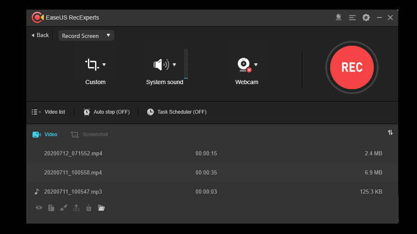Click the eye preview icon in the bottom toolbar

[x=39, y=208]
